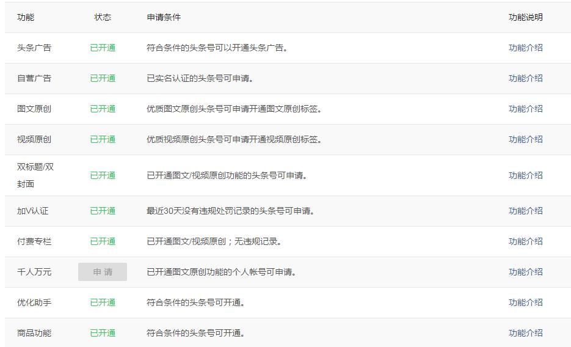The height and width of the screenshot is (347, 571).
Task: Click condition text 符合条件的头条号可以开通头条广告
Action: (x=217, y=48)
